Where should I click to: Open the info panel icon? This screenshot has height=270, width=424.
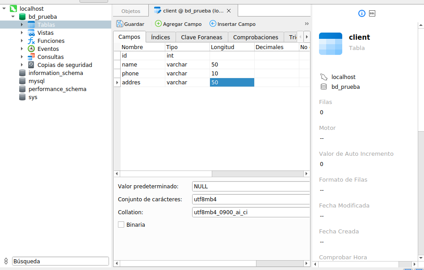coord(362,13)
